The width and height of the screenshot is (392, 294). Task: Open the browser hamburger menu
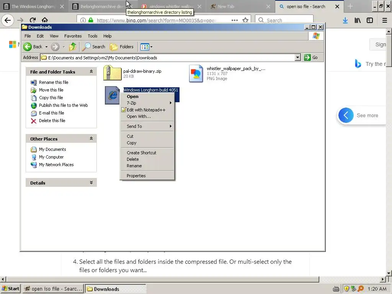[x=384, y=20]
